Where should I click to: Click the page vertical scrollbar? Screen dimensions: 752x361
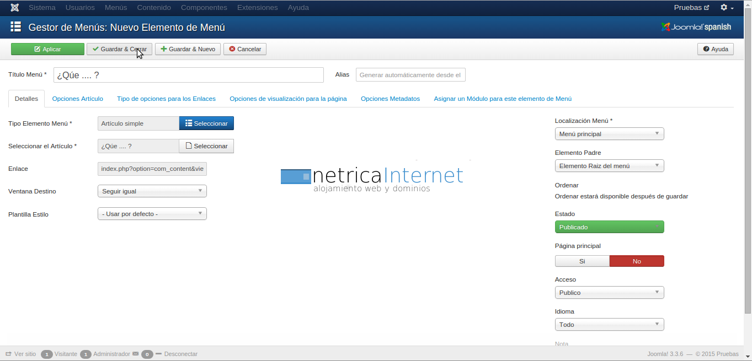point(748,165)
